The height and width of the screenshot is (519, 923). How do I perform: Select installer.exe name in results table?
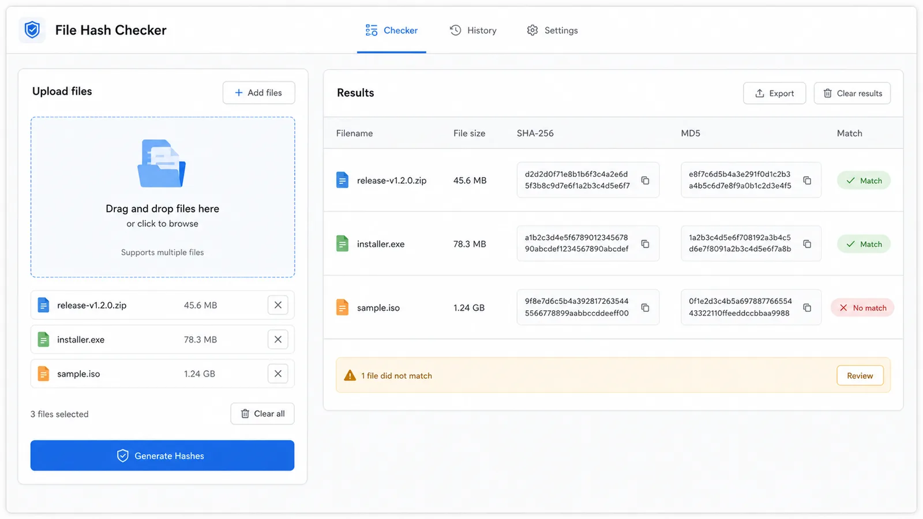coord(381,244)
